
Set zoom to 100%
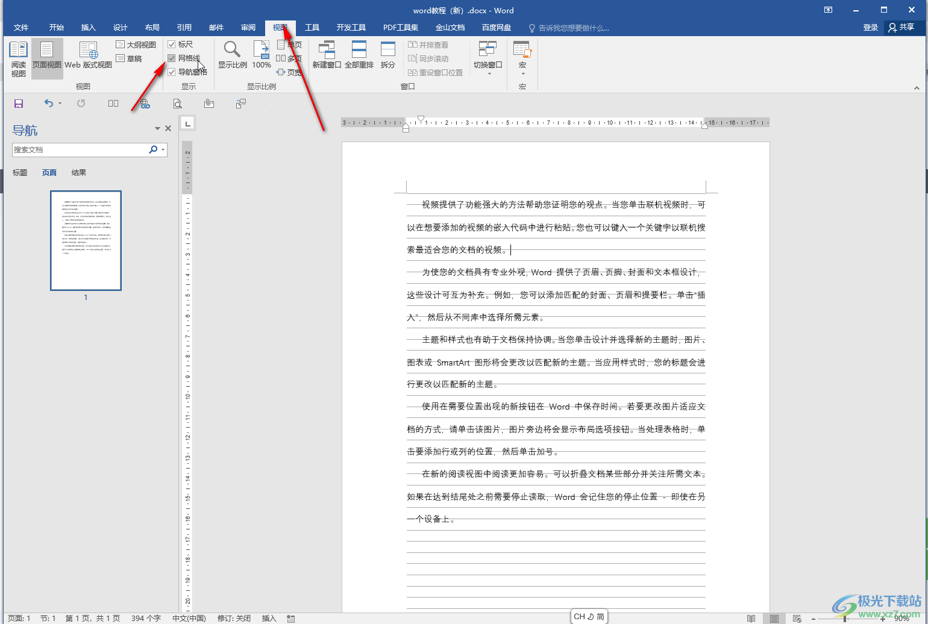click(x=262, y=55)
